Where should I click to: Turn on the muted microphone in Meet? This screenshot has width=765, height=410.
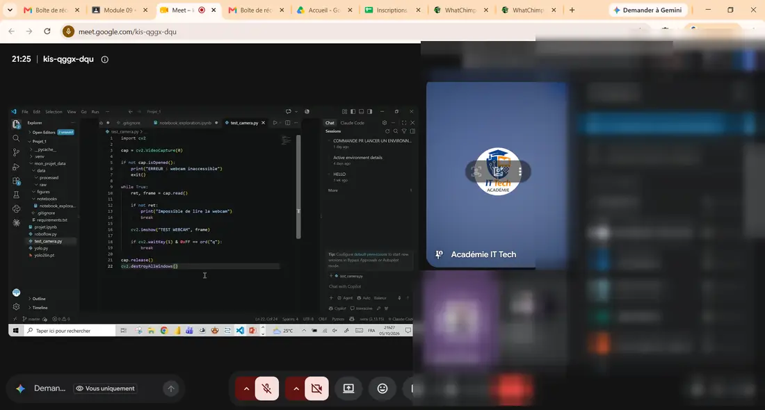point(267,388)
